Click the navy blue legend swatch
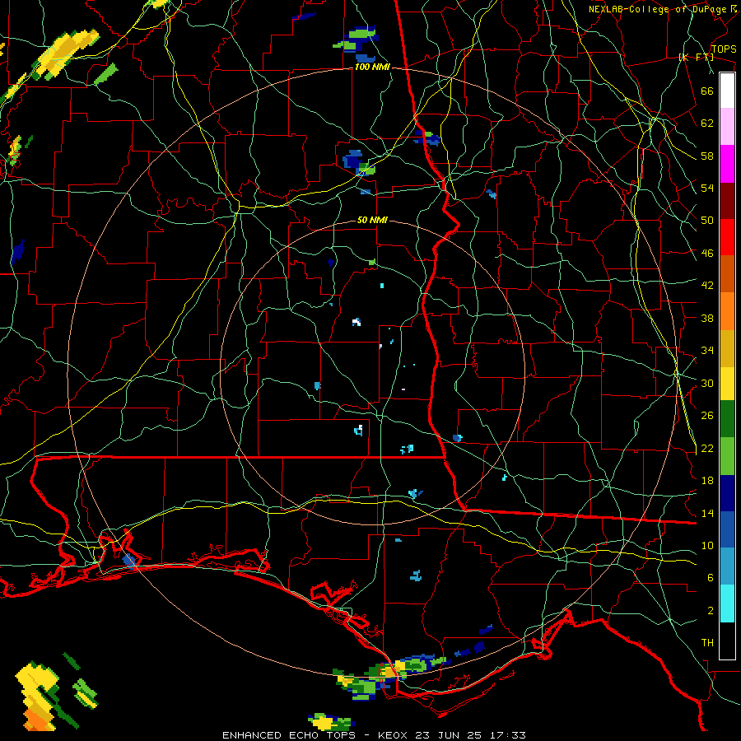 click(x=727, y=493)
